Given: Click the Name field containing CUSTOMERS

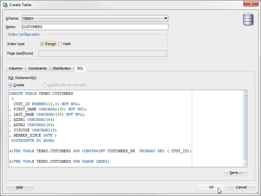Looking at the screenshot, I should point(95,27).
